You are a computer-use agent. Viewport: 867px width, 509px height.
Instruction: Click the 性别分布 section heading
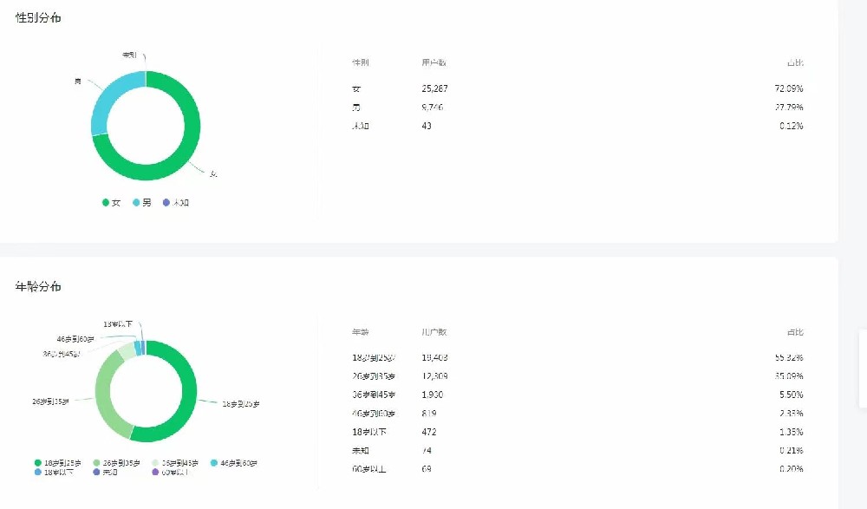(x=38, y=17)
